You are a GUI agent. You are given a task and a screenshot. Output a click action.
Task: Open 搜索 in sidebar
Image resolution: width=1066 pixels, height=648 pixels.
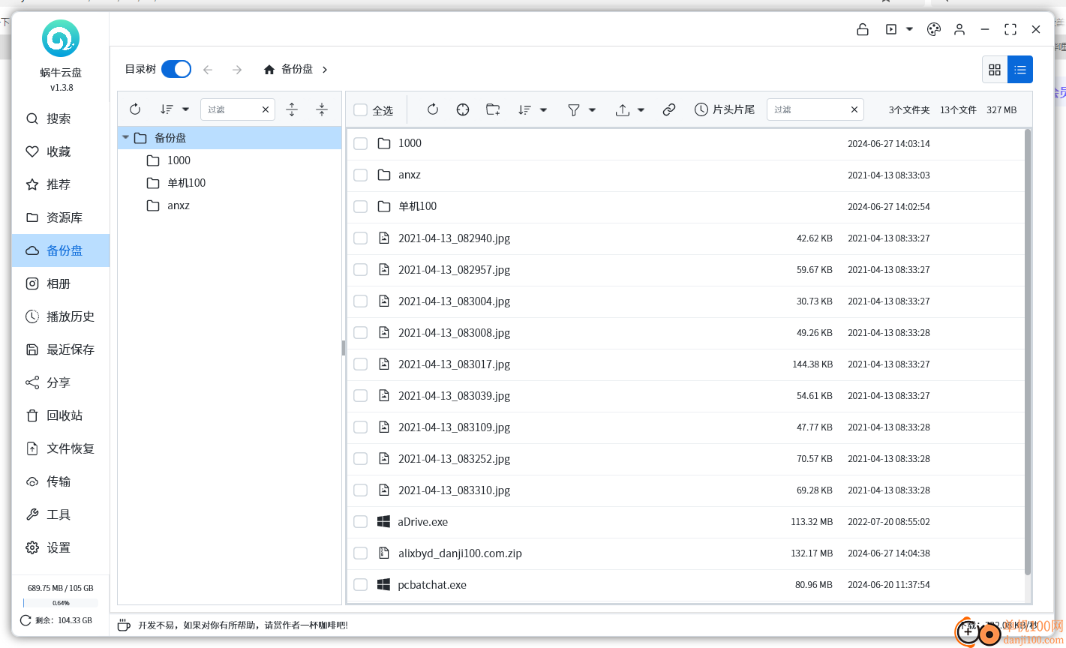point(60,118)
